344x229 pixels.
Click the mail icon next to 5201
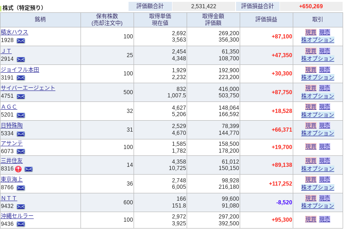(21, 115)
